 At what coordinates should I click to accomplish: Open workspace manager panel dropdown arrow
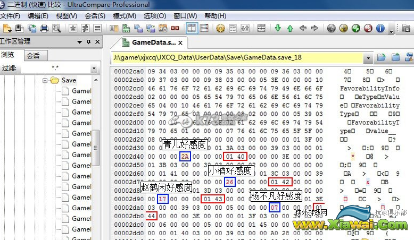pos(79,42)
